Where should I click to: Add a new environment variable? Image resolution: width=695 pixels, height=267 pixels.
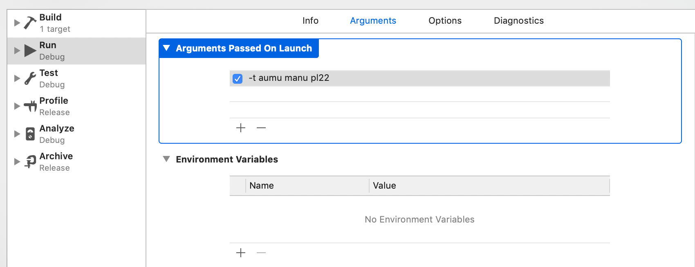(241, 253)
